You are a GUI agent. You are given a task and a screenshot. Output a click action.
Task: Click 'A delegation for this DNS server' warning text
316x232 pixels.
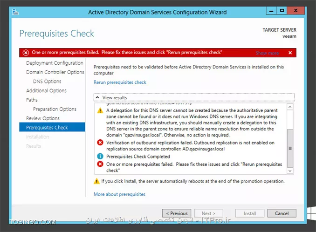(x=192, y=123)
